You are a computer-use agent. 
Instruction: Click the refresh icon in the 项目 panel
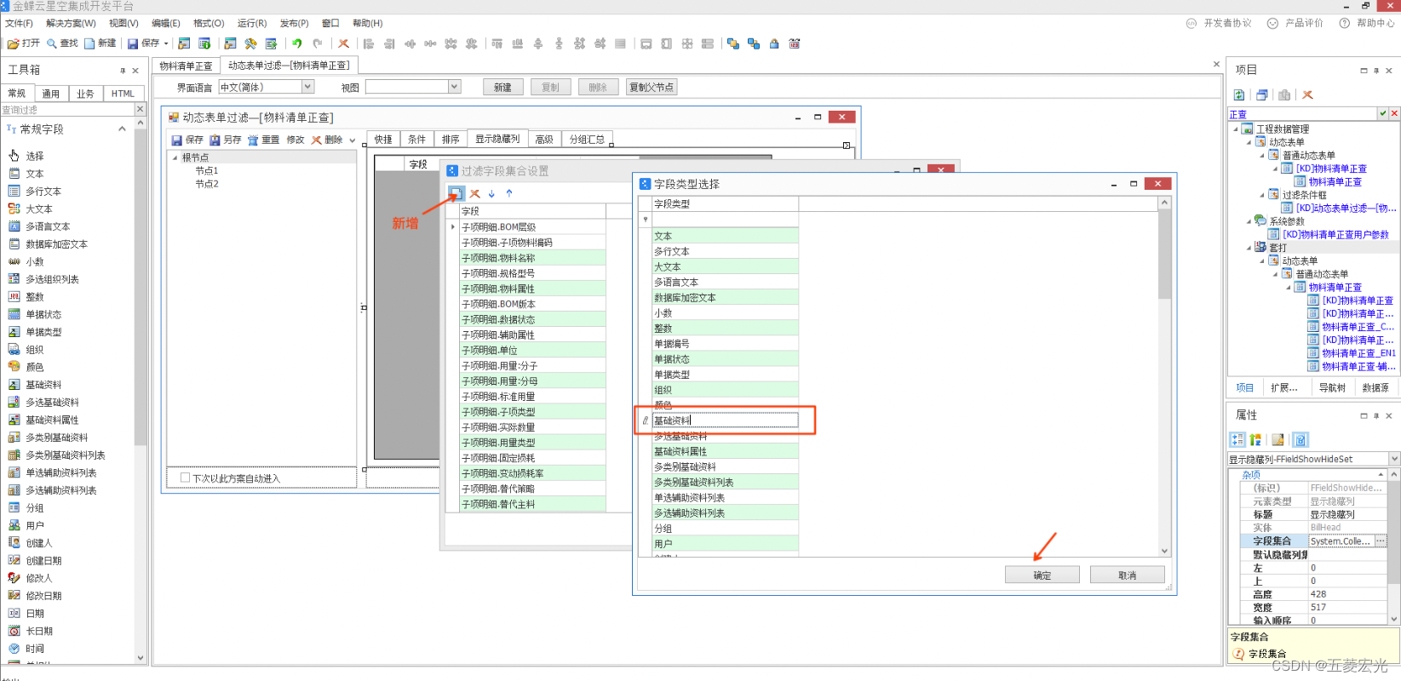pos(1239,94)
